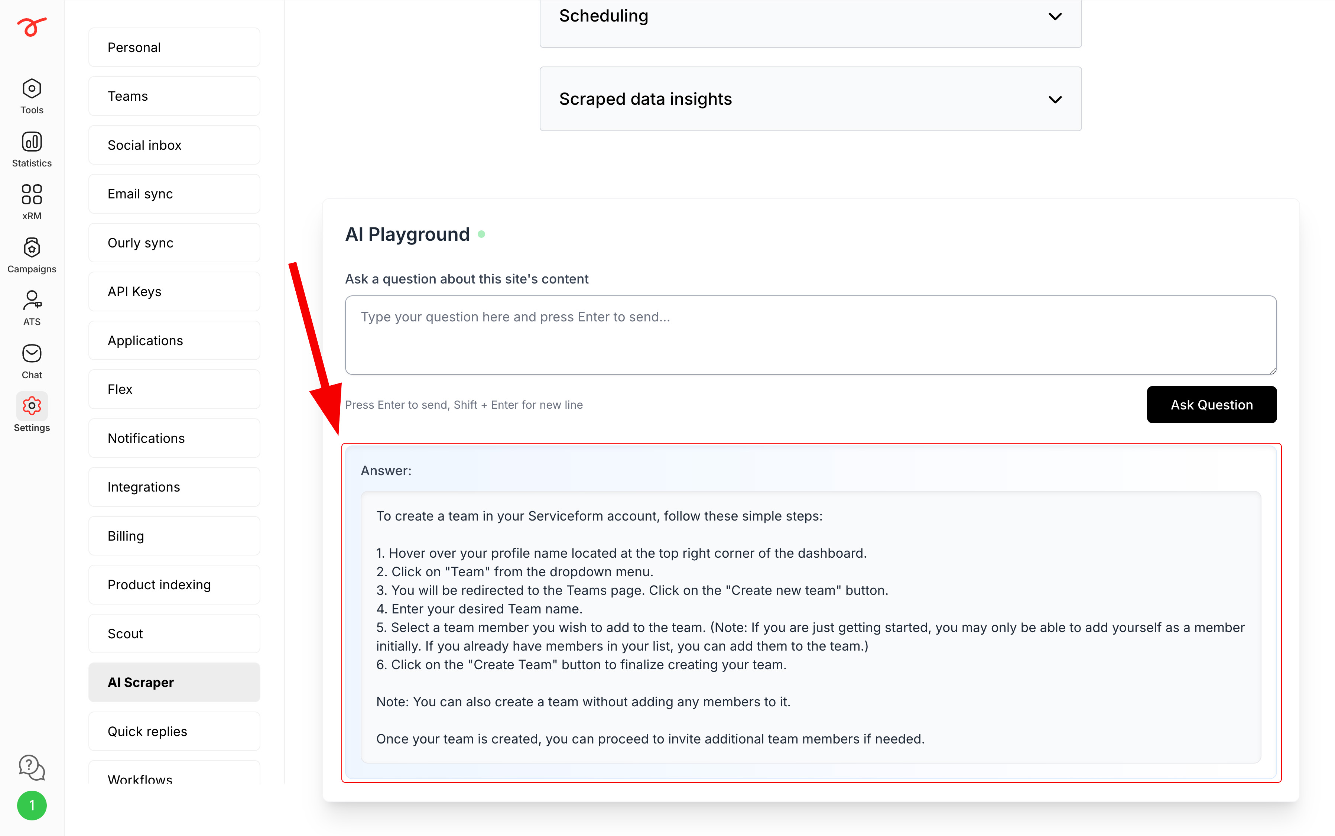
Task: Click the Settings gear icon
Action: (x=32, y=406)
